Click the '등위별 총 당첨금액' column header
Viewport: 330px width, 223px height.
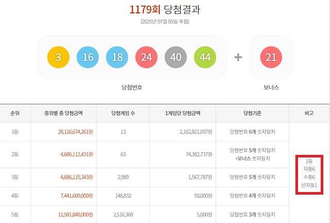pyautogui.click(x=63, y=113)
